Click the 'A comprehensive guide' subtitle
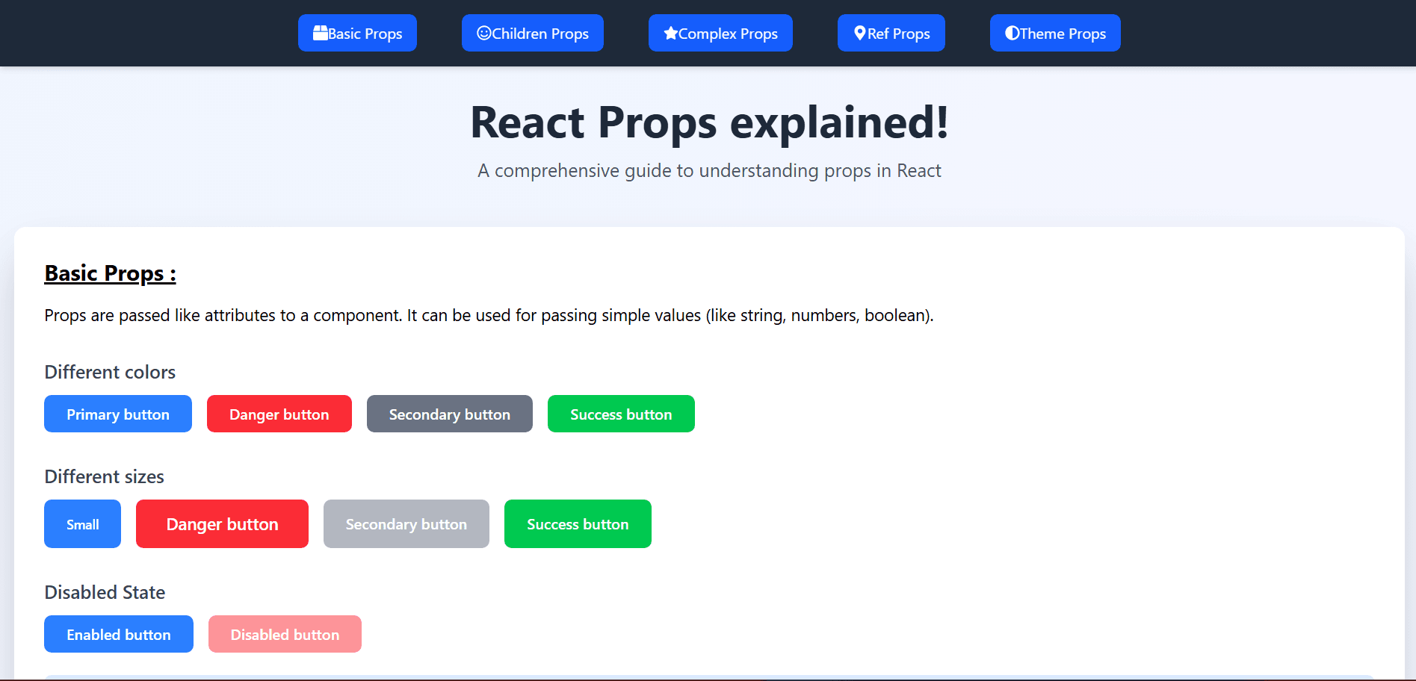The image size is (1416, 681). (x=709, y=171)
